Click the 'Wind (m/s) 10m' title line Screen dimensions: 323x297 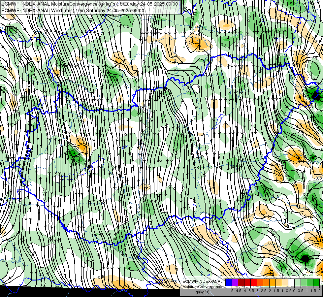pyautogui.click(x=73, y=10)
